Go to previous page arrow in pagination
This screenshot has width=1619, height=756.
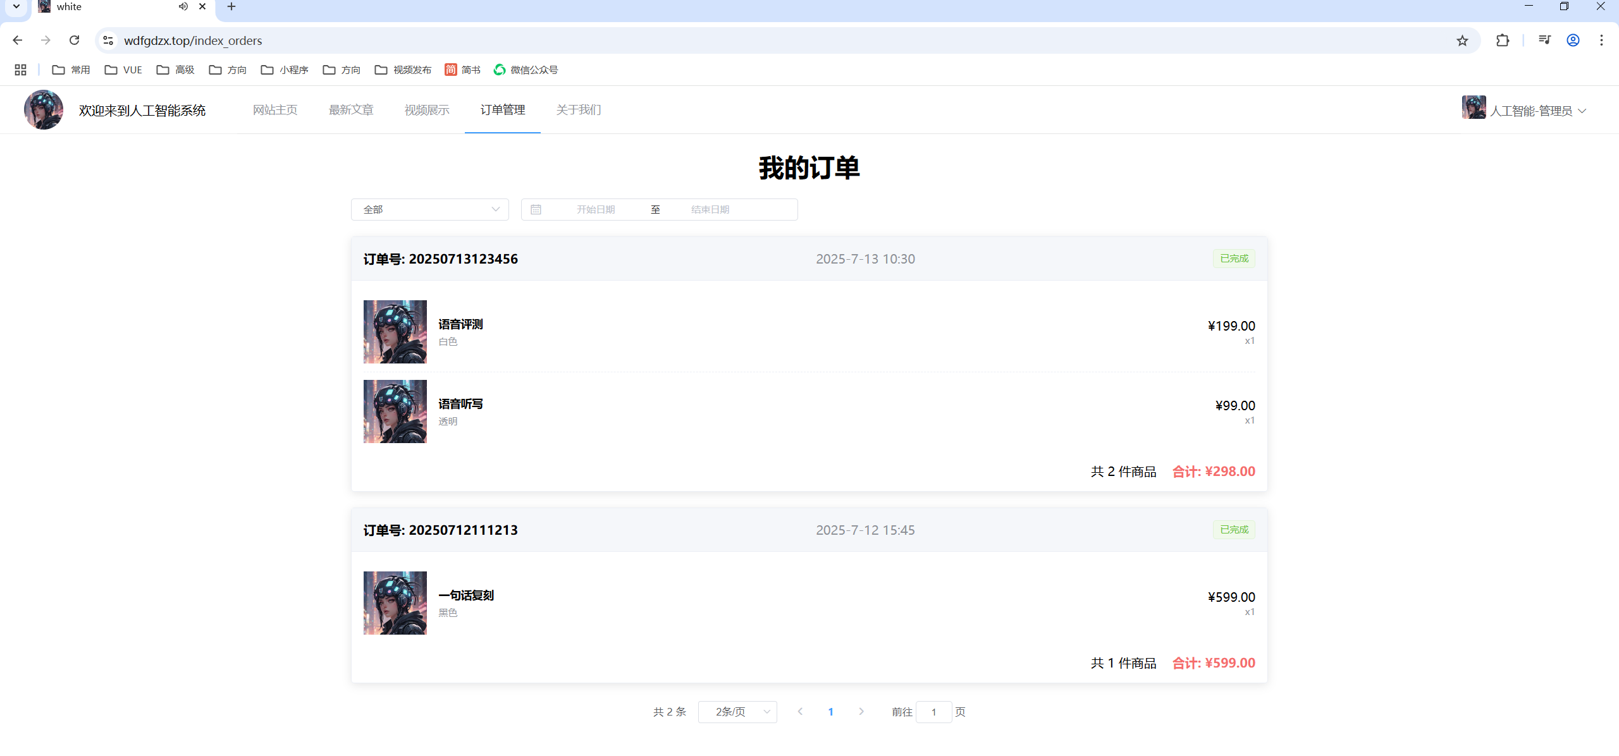(800, 712)
